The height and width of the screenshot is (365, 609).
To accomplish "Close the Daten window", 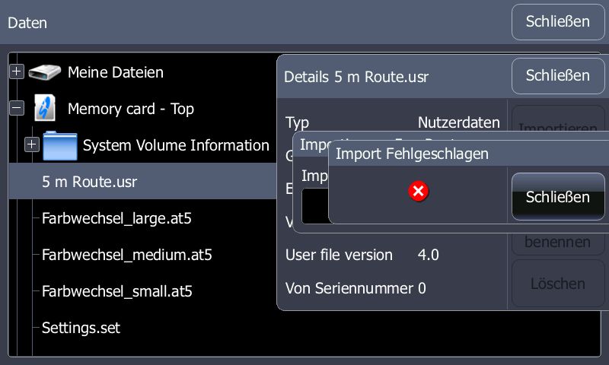I will coord(558,22).
